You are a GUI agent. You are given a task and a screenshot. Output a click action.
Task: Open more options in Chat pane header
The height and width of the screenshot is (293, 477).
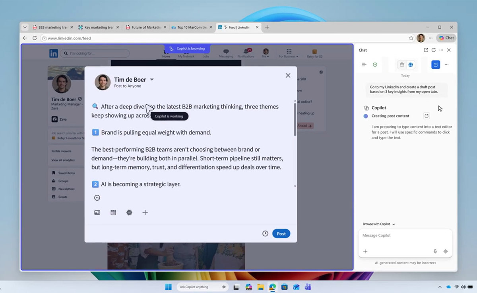pos(441,50)
